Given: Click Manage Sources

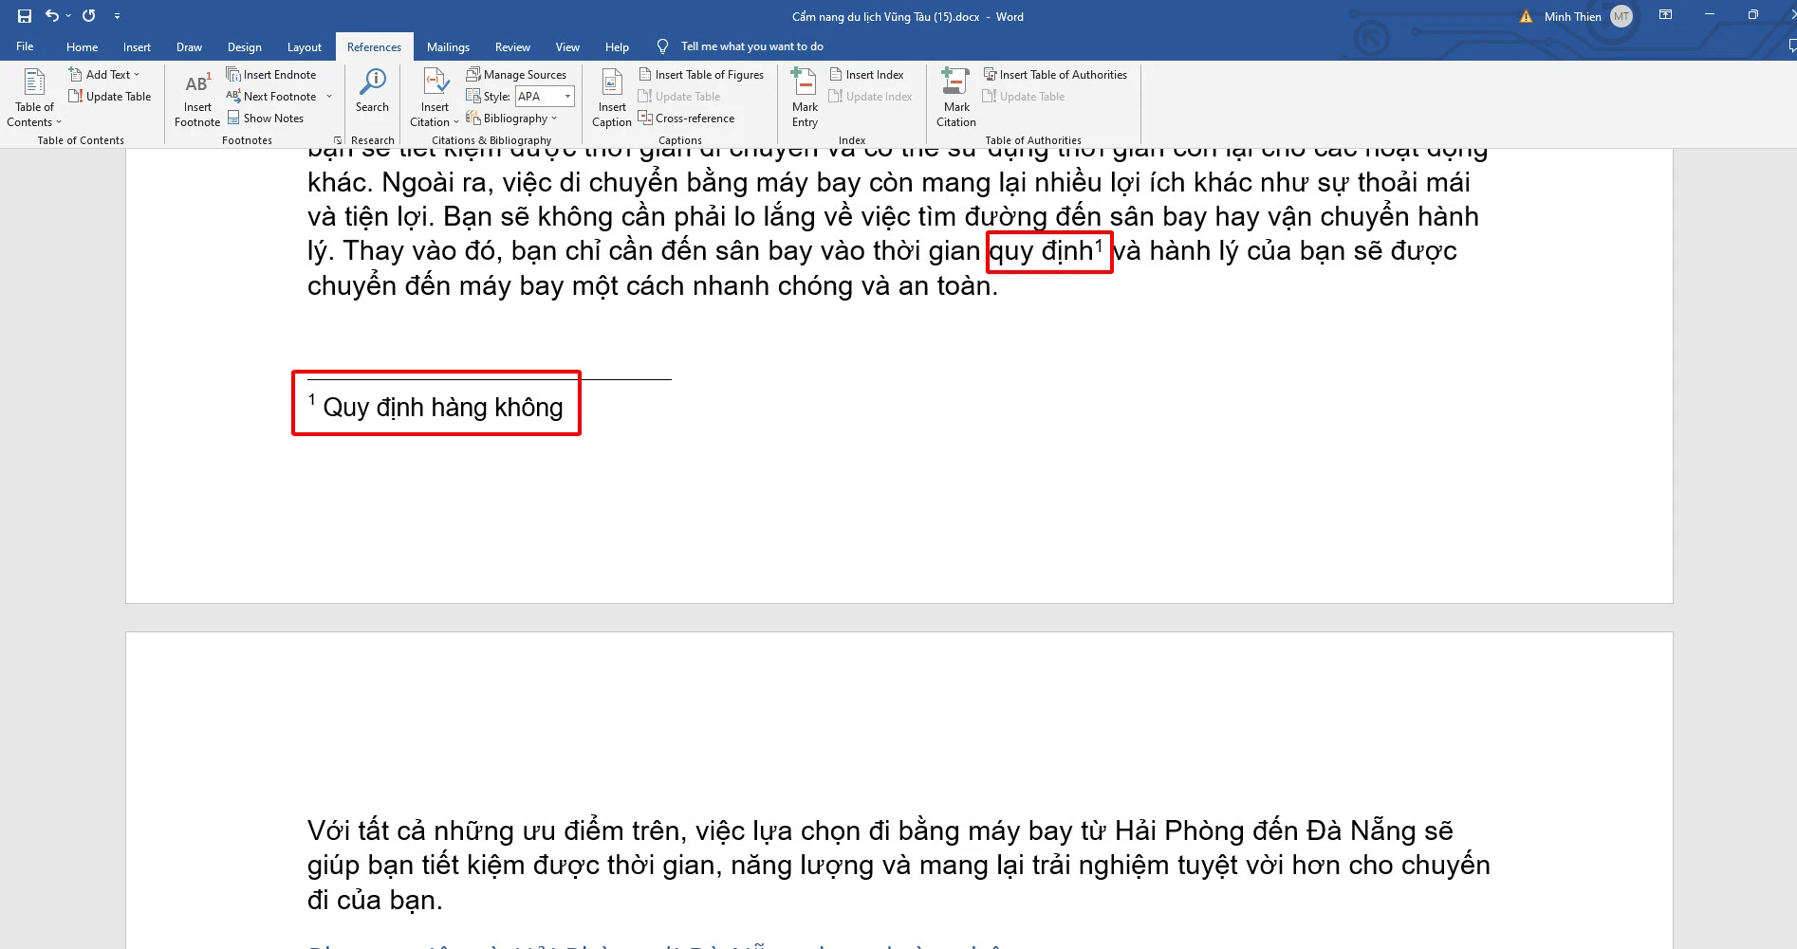Looking at the screenshot, I should [516, 74].
